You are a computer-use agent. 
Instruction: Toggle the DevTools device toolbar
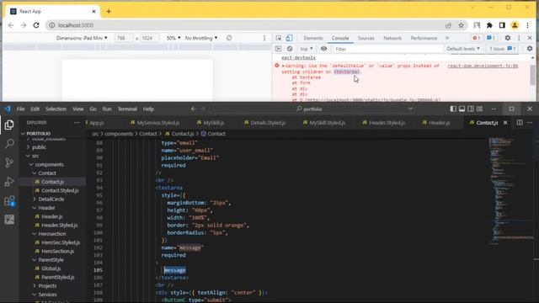[x=289, y=38]
